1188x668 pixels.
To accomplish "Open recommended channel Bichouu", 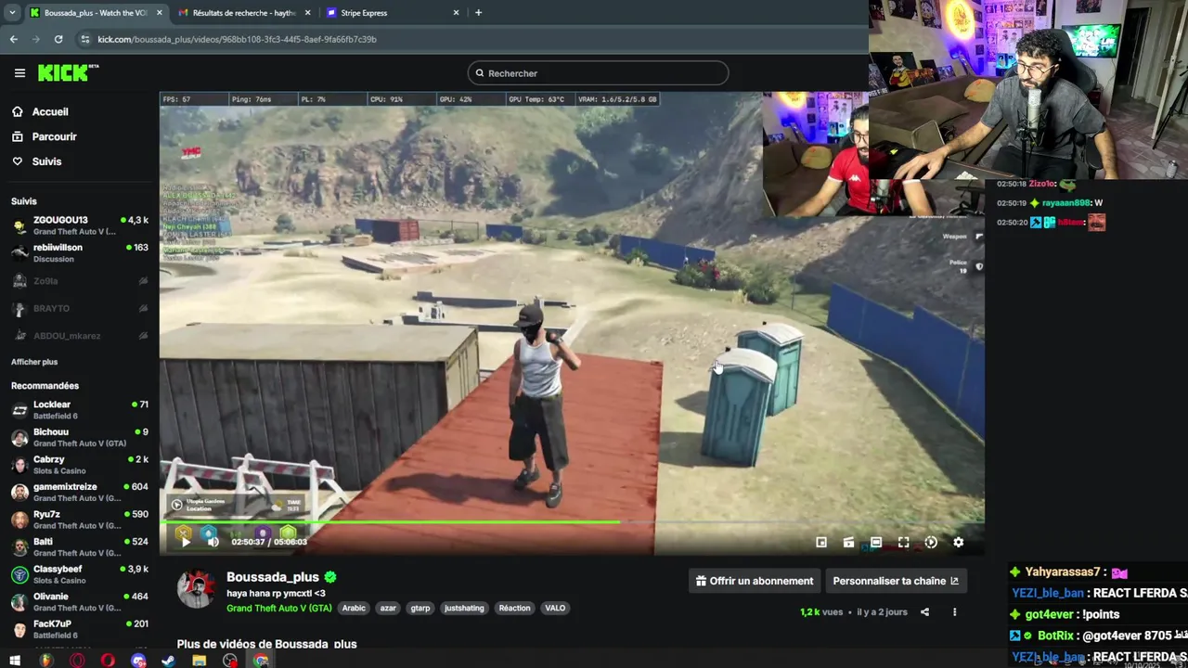I will [80, 437].
